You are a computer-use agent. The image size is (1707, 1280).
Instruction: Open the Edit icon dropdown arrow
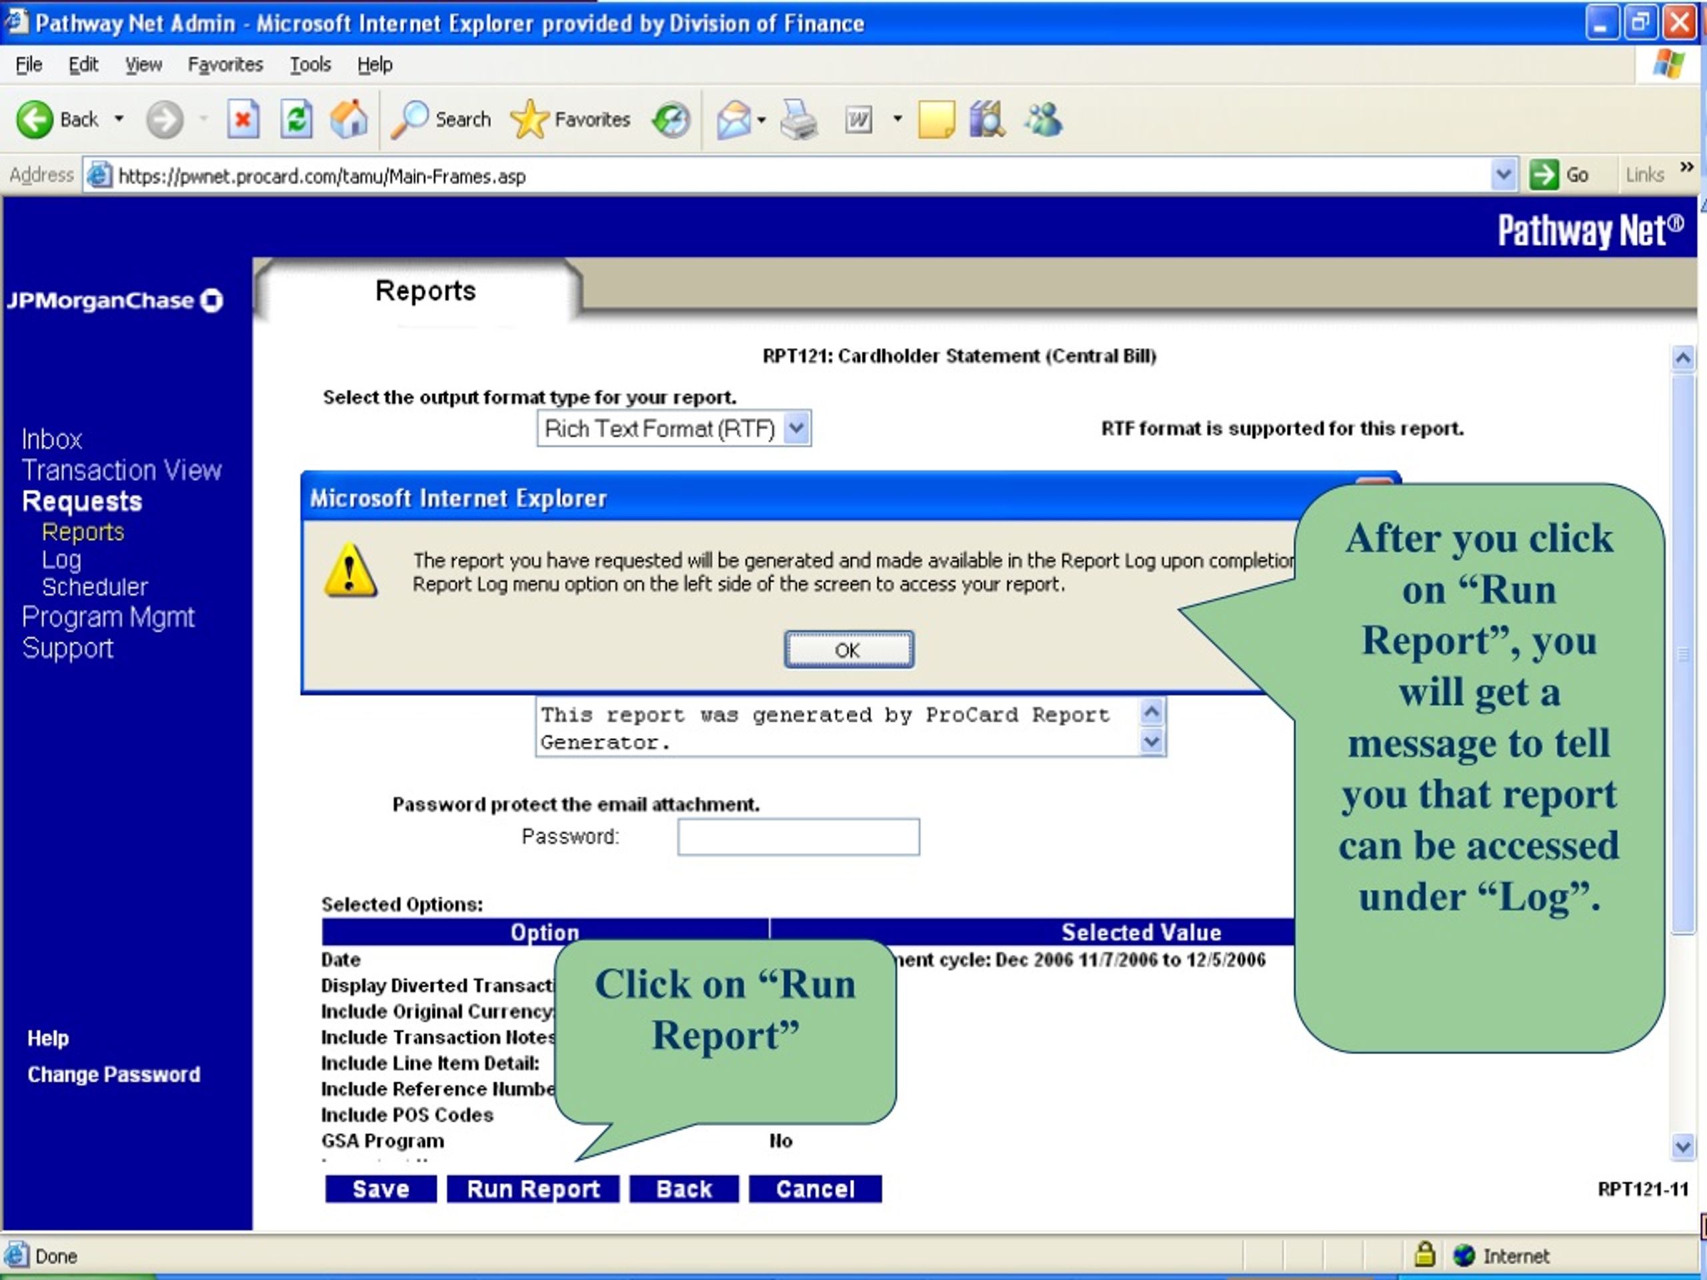(898, 119)
